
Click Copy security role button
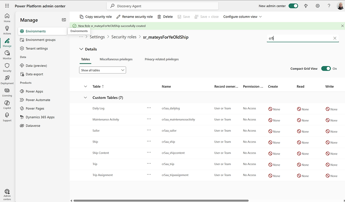click(x=95, y=17)
